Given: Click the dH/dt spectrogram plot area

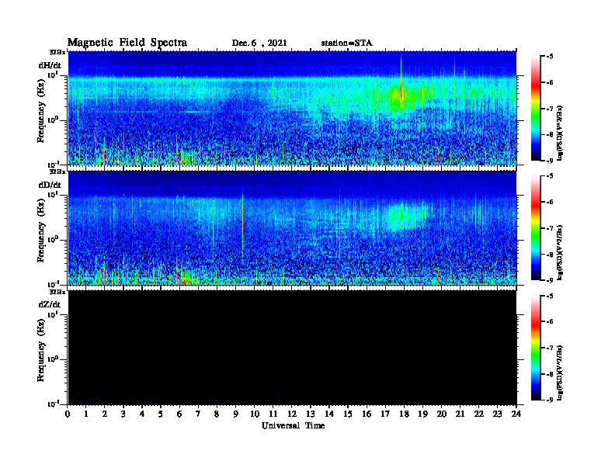Looking at the screenshot, I should point(292,108).
